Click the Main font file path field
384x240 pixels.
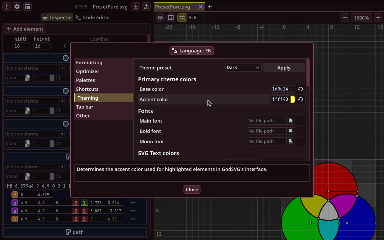coord(267,121)
